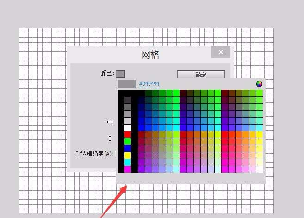
Task: Confirm grid settings with the 确定 button
Action: coord(201,74)
